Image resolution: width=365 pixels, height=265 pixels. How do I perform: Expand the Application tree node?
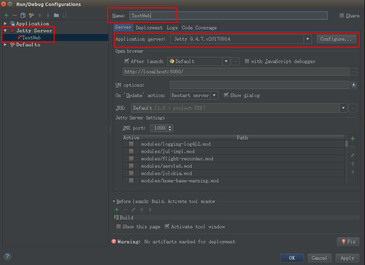5,23
